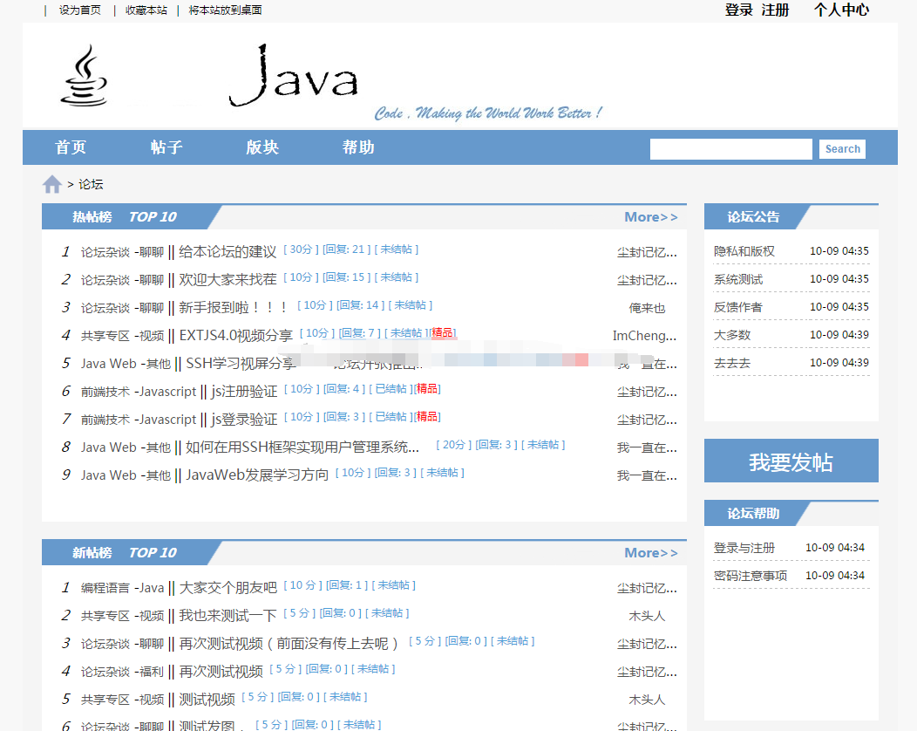Click the search text field
The height and width of the screenshot is (731, 917).
point(731,148)
